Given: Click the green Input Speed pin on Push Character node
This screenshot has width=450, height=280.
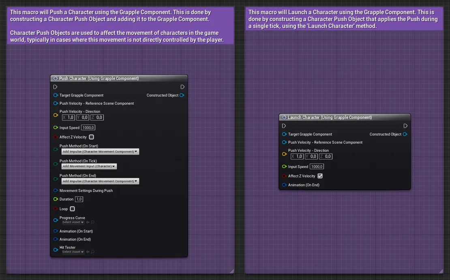Looking at the screenshot, I should 56,127.
